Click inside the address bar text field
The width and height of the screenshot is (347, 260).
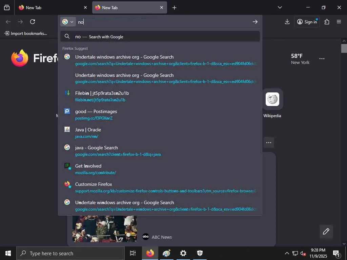[164, 22]
